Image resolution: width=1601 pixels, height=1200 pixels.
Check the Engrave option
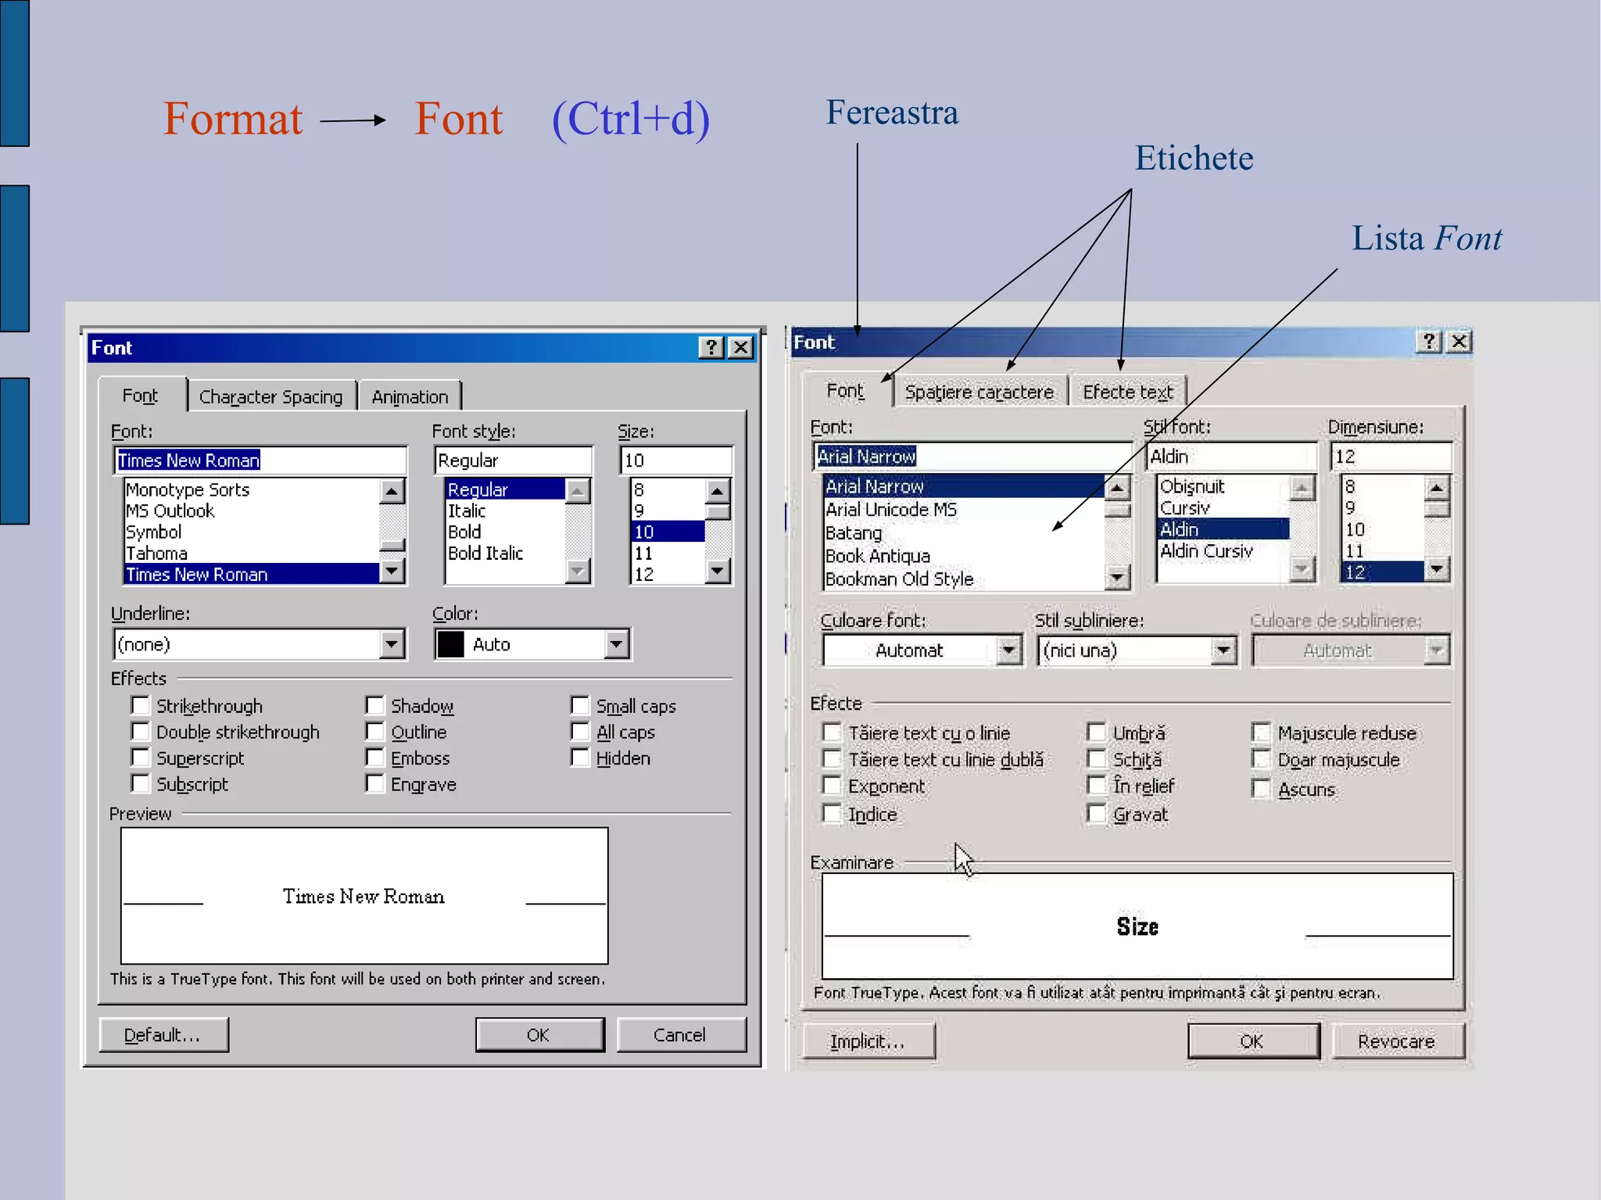374,783
